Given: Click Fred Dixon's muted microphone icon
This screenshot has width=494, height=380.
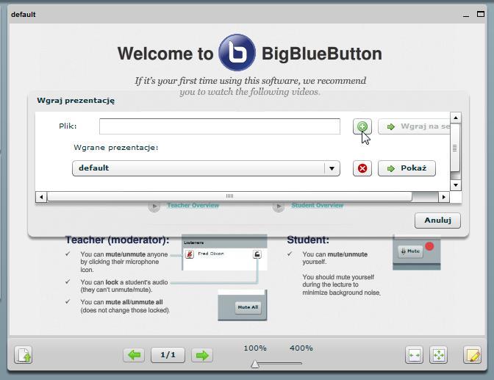Looking at the screenshot, I should tap(190, 254).
